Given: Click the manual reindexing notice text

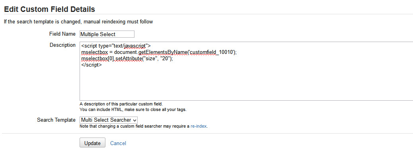Looking at the screenshot, I should [x=78, y=22].
